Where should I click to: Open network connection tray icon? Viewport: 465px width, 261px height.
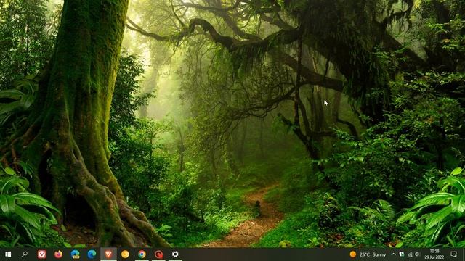click(x=410, y=254)
